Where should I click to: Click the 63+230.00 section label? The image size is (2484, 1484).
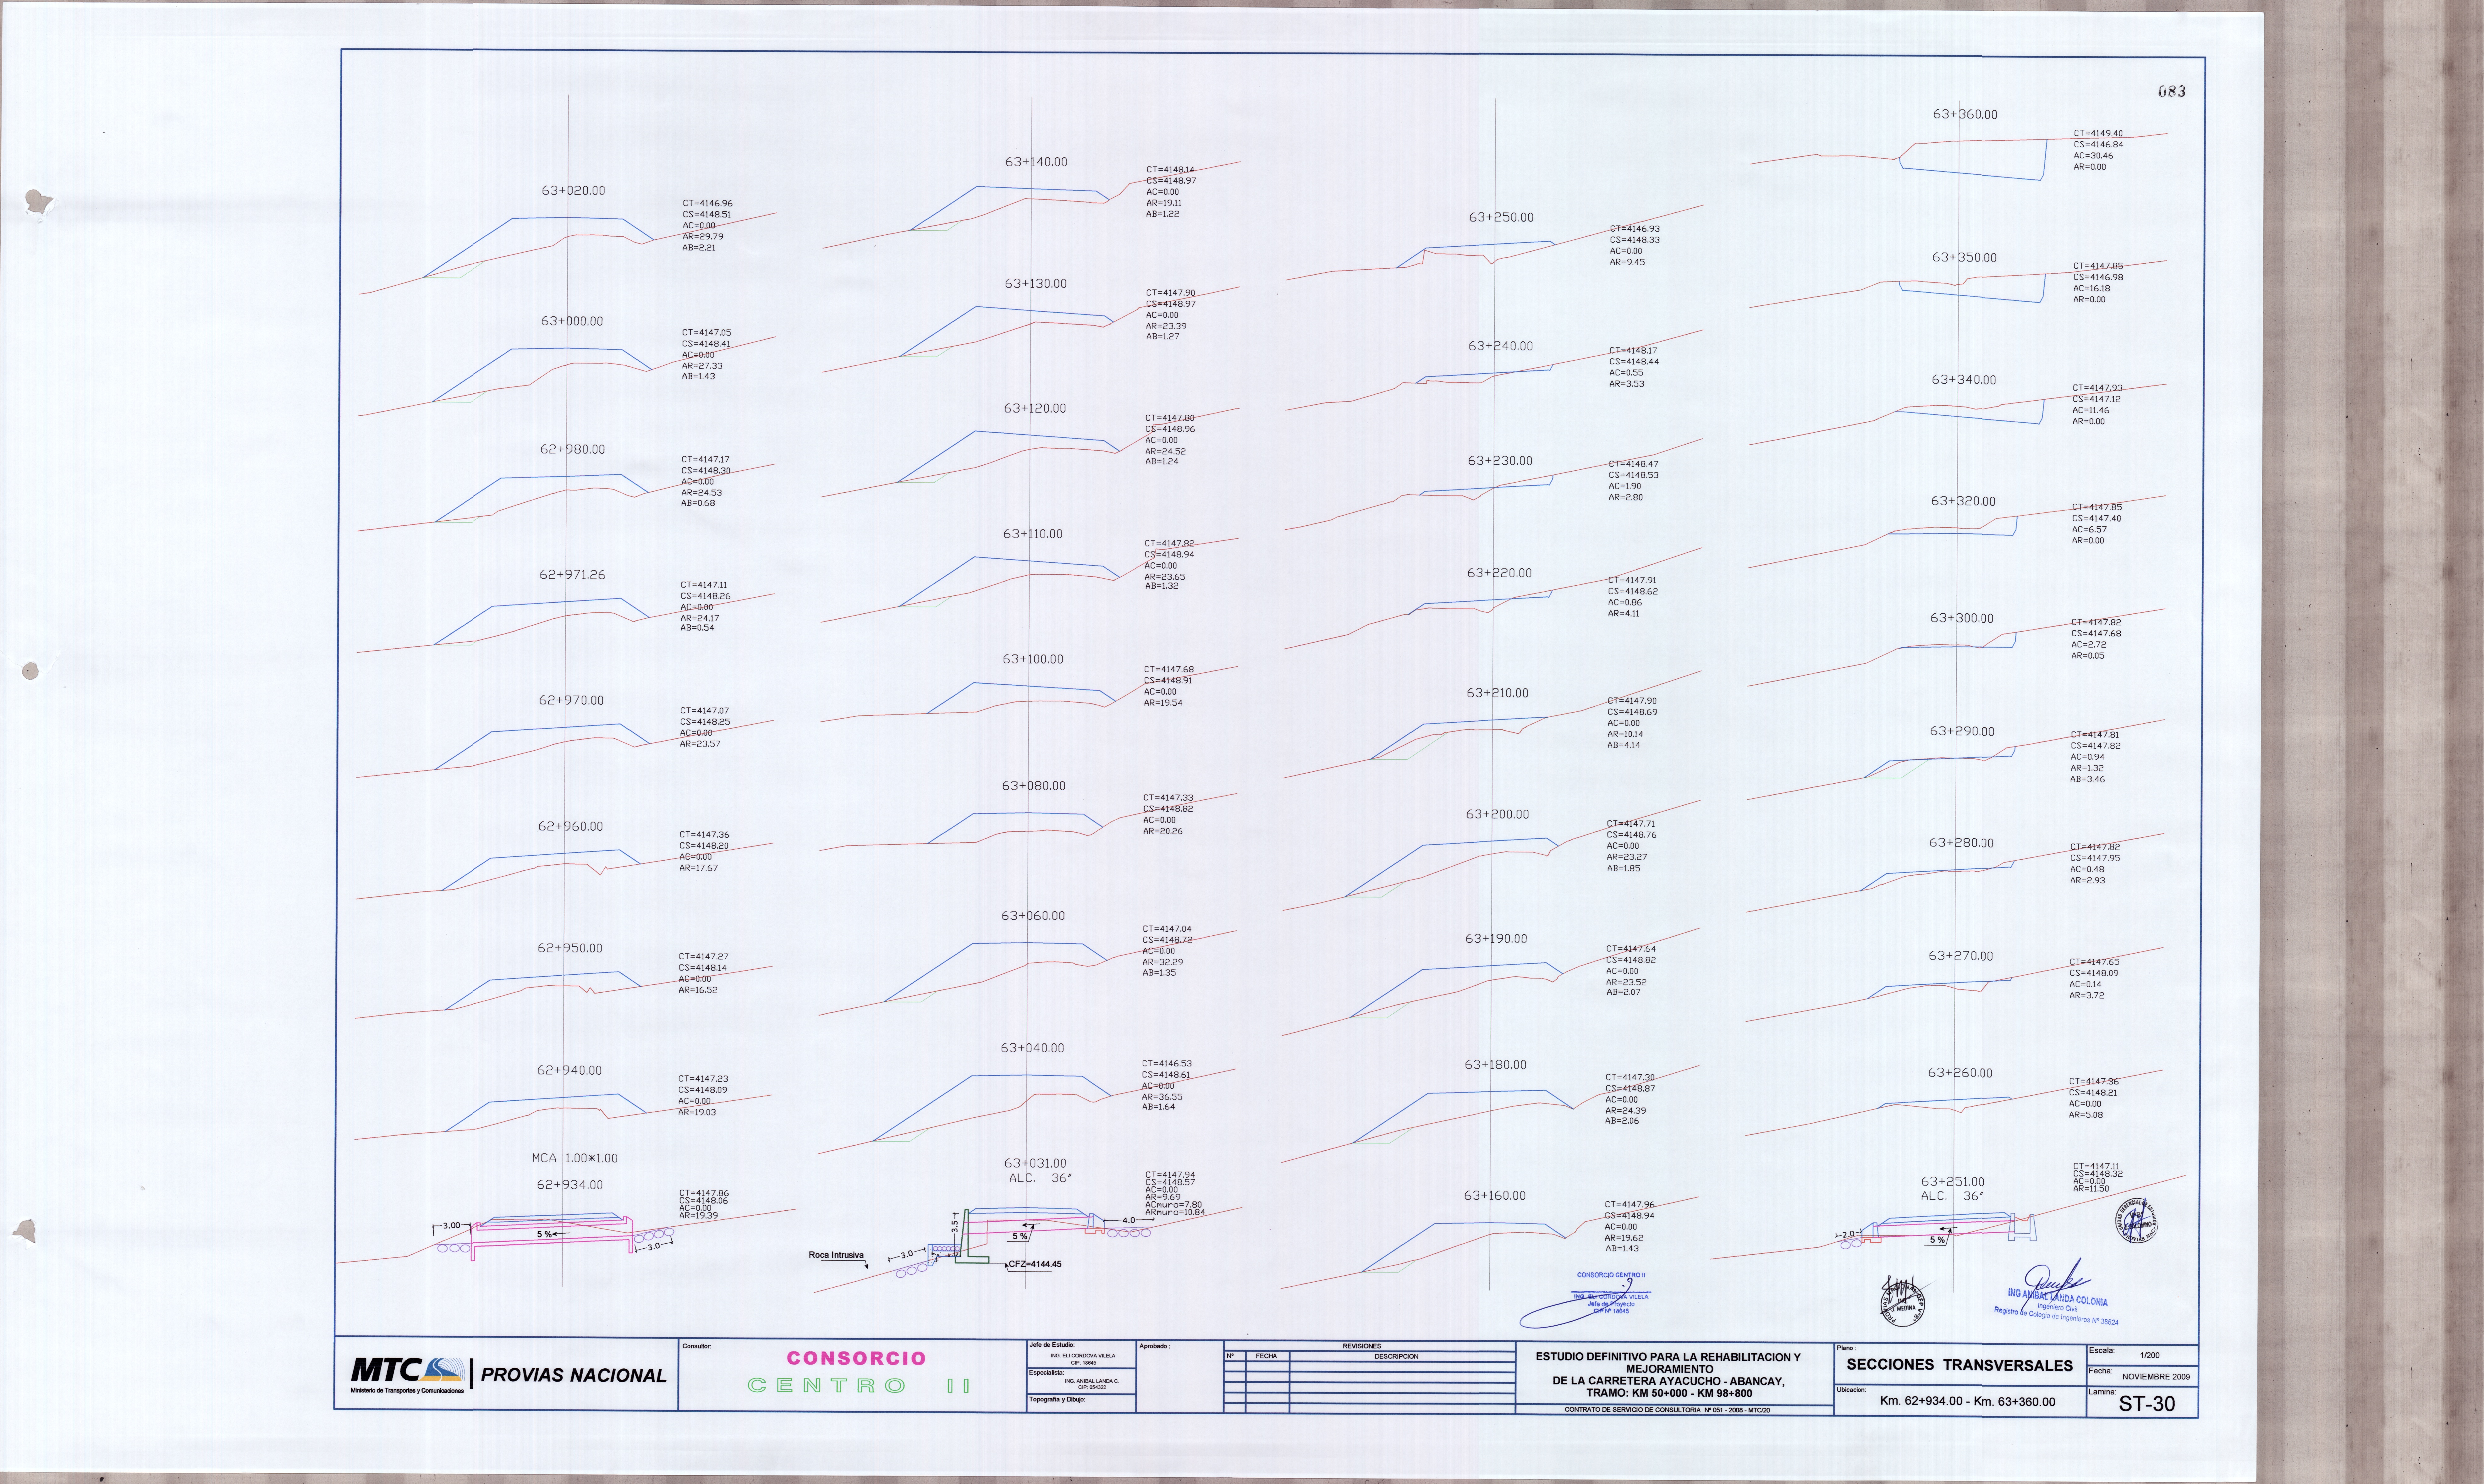coord(1500,461)
